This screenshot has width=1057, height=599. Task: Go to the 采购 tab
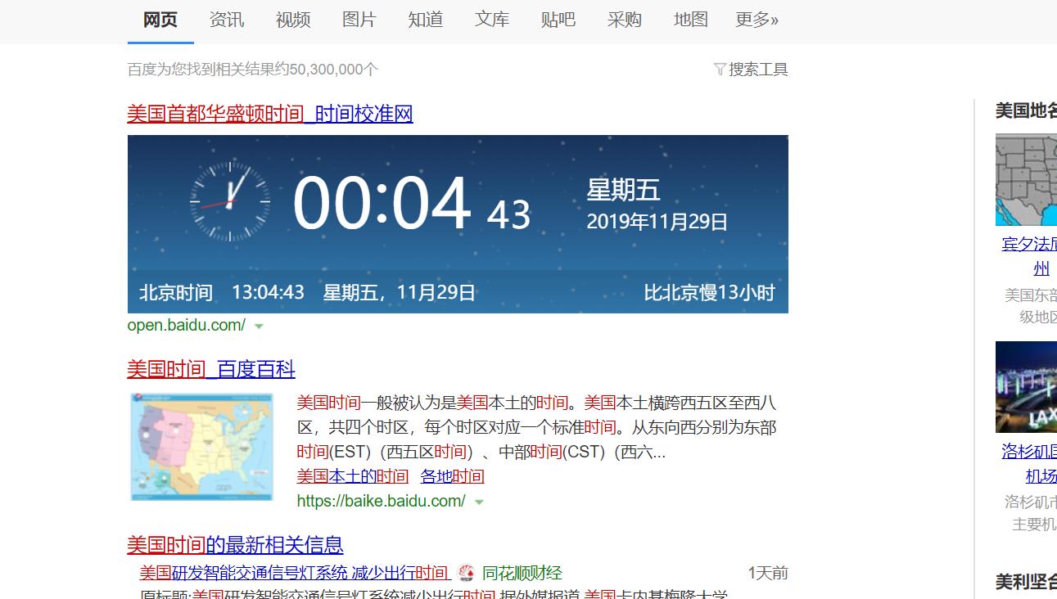(624, 20)
